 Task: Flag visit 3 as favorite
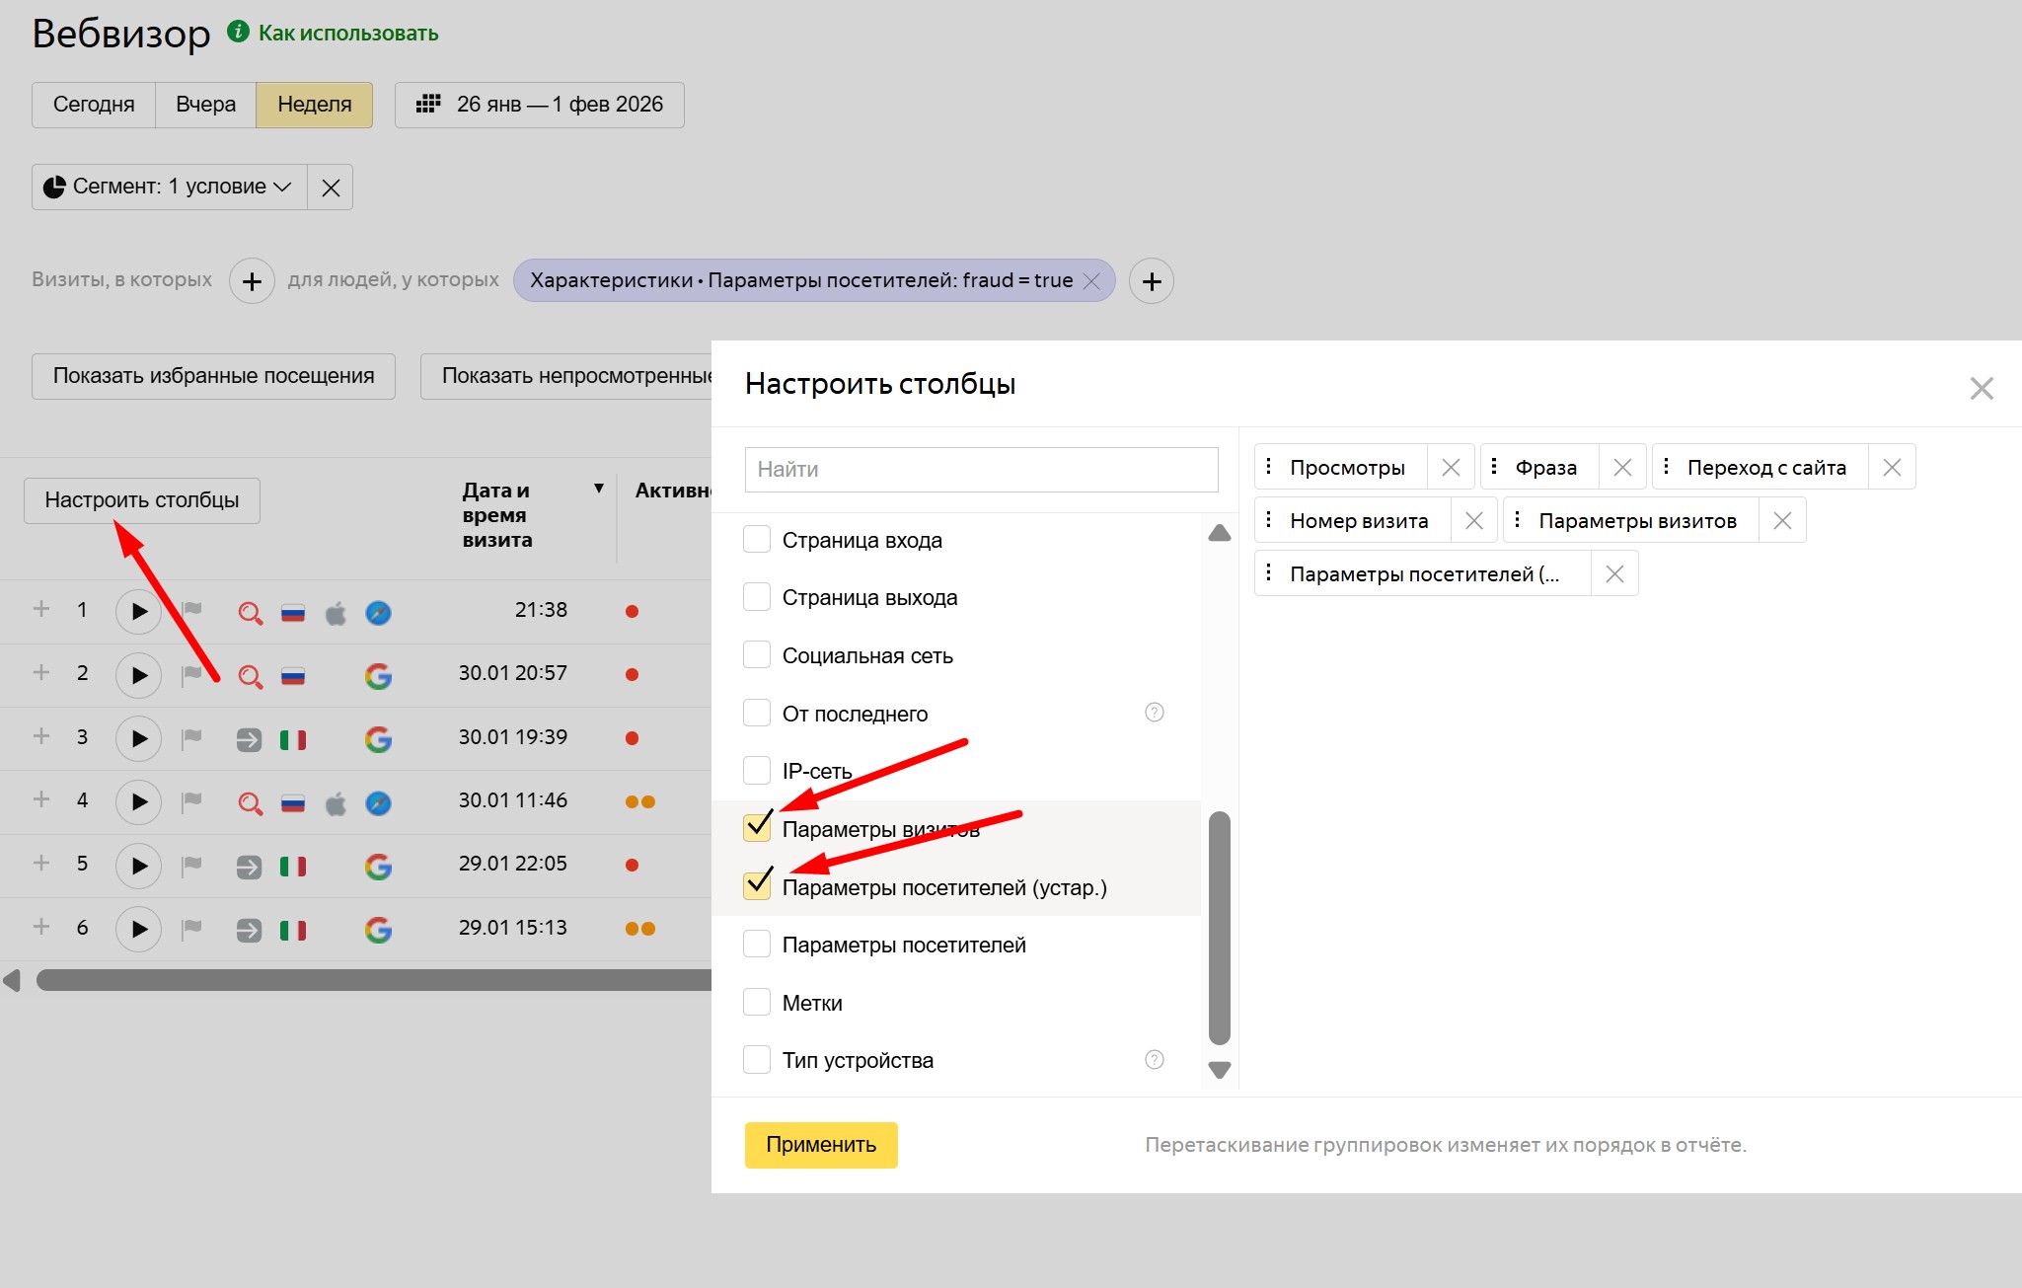coord(191,737)
